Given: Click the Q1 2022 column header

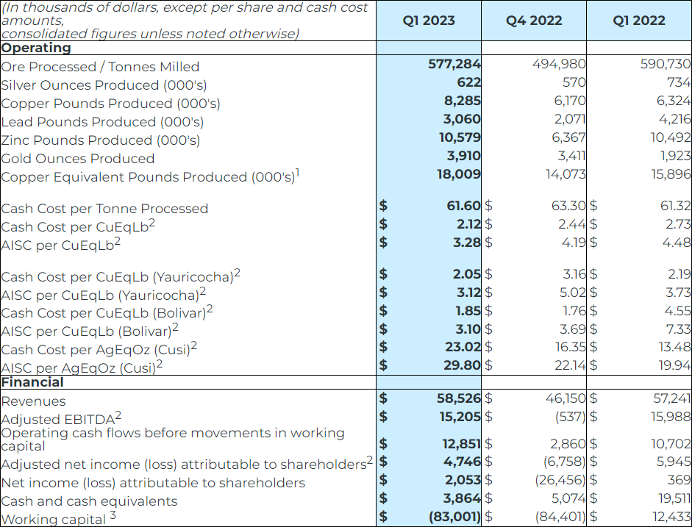Looking at the screenshot, I should point(639,21).
